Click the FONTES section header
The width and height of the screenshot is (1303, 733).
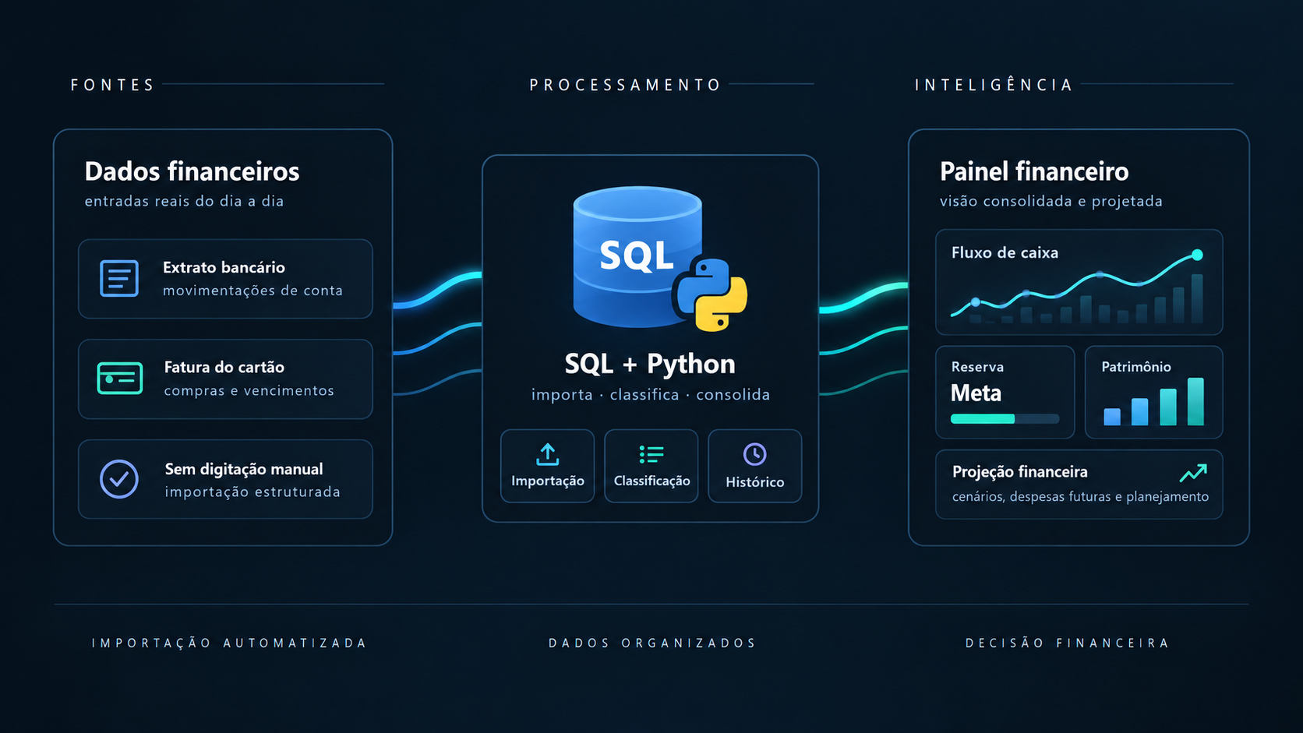pyautogui.click(x=113, y=85)
